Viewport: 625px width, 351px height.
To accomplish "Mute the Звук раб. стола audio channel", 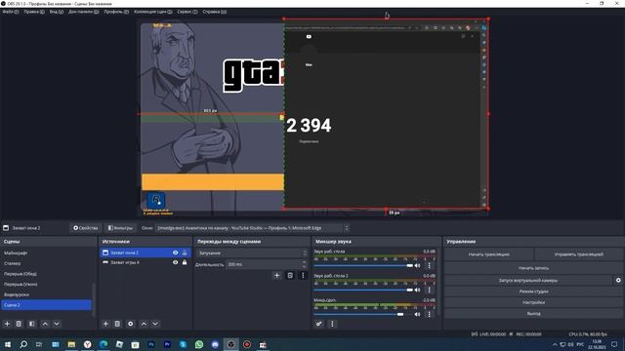I will 417,265.
